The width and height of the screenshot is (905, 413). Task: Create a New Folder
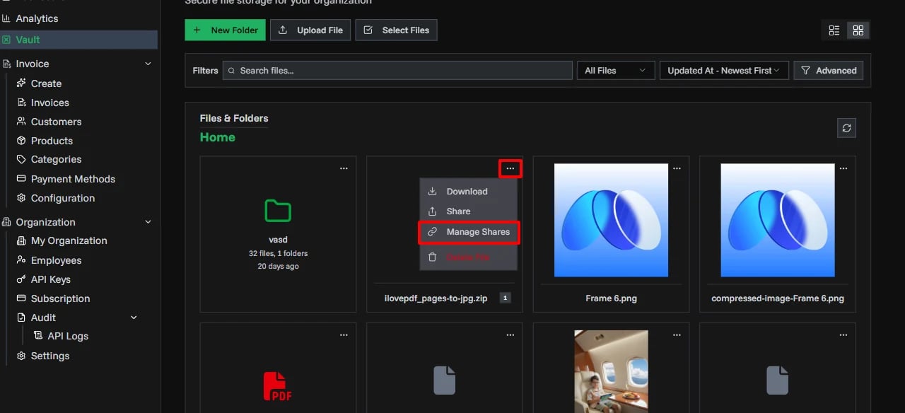click(x=225, y=30)
